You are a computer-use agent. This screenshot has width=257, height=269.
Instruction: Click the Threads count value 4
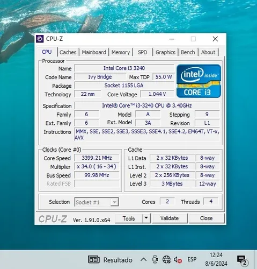(211, 202)
